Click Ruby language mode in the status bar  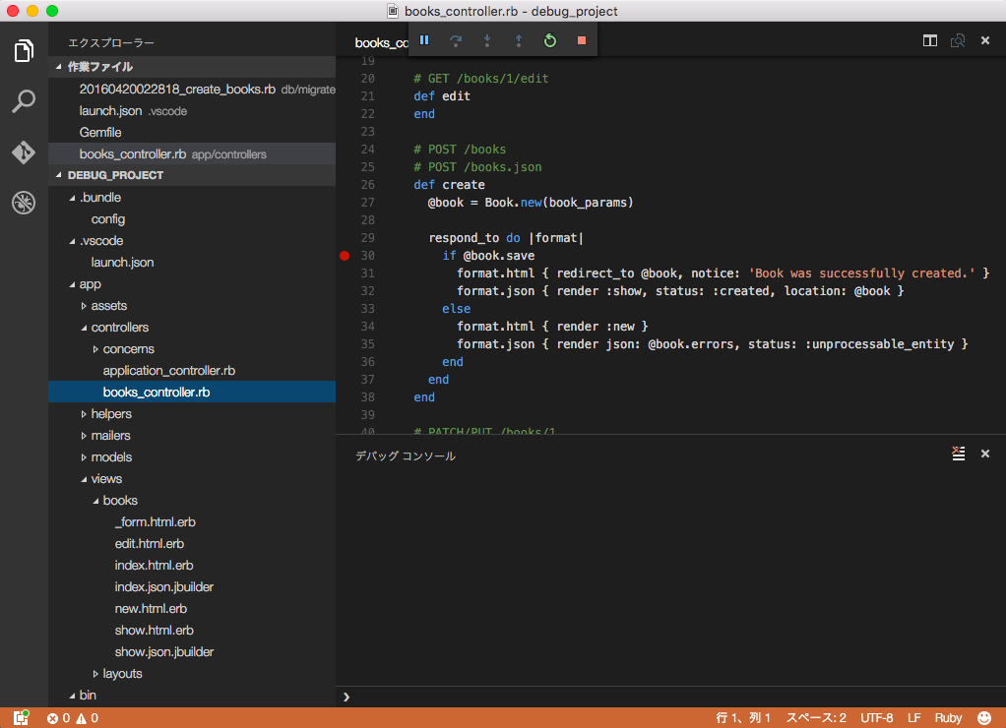point(947,717)
